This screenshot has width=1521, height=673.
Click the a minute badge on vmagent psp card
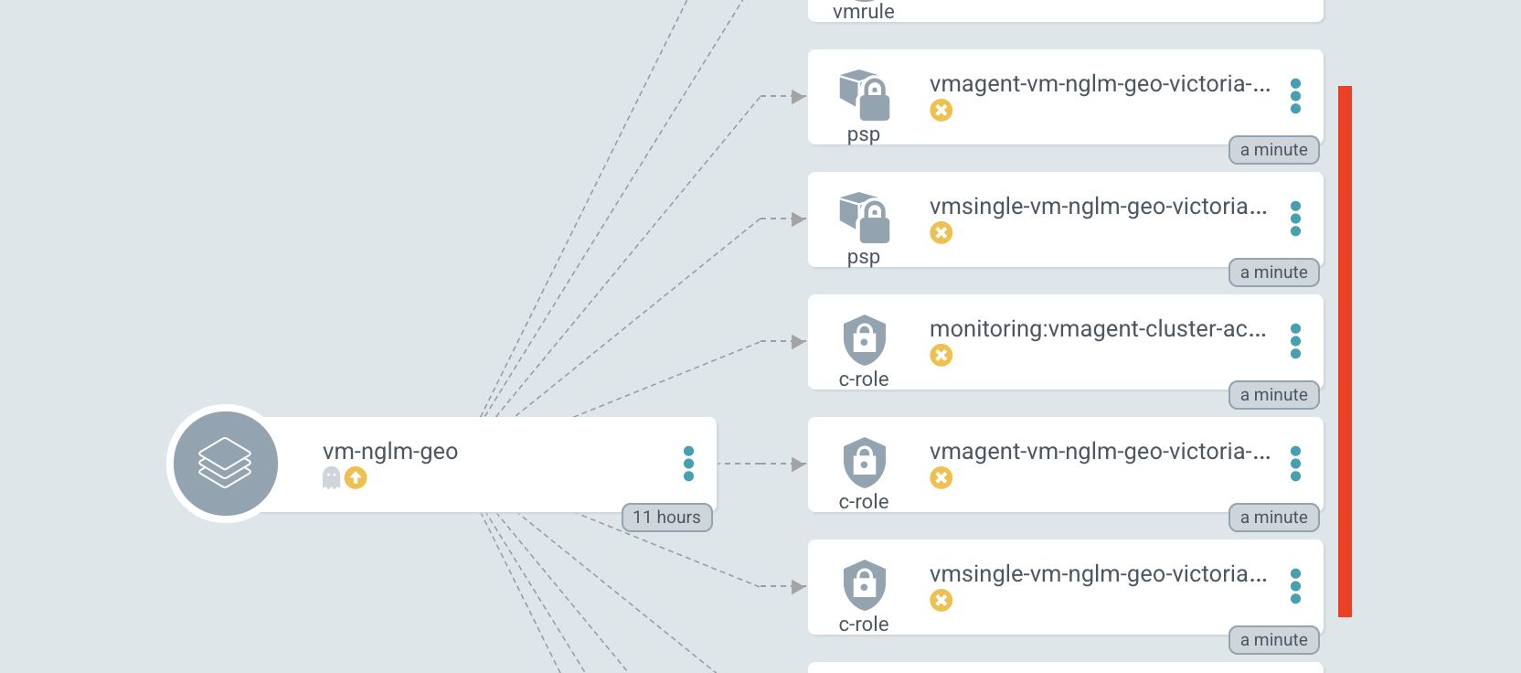[1273, 150]
